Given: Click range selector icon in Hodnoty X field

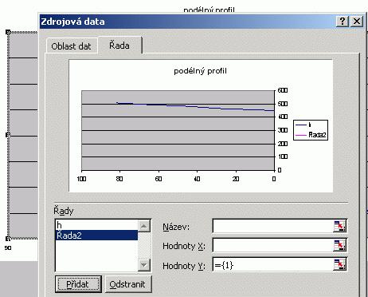Looking at the screenshot, I should 339,245.
